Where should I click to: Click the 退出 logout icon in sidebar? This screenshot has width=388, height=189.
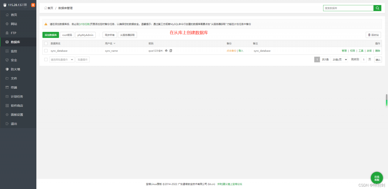tap(7, 124)
